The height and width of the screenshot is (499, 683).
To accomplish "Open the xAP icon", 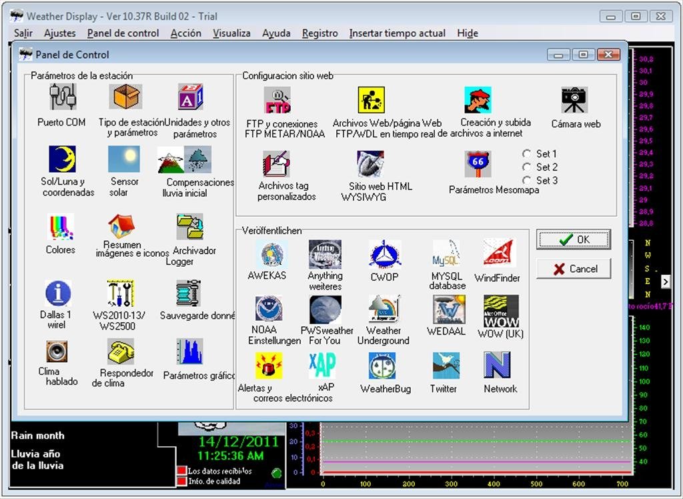I will 322,365.
